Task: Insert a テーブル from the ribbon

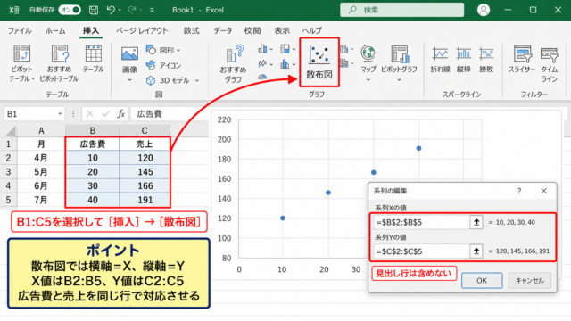Action: pyautogui.click(x=93, y=59)
